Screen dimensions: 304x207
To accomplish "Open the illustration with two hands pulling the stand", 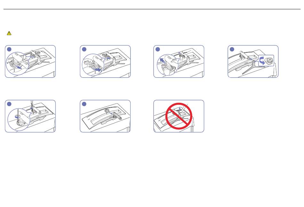I will [x=179, y=62].
